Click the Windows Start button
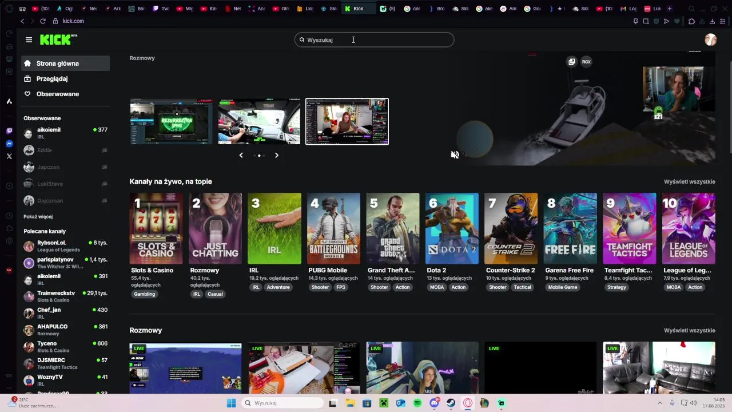732x412 pixels. (231, 403)
